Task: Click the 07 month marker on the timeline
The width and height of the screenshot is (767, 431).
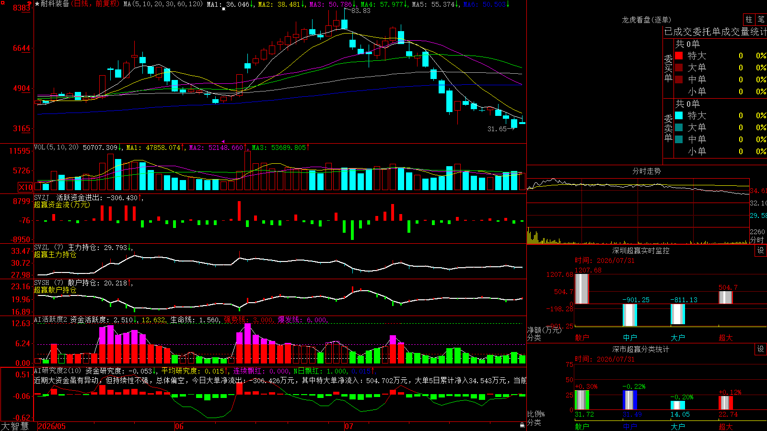Action: [349, 426]
